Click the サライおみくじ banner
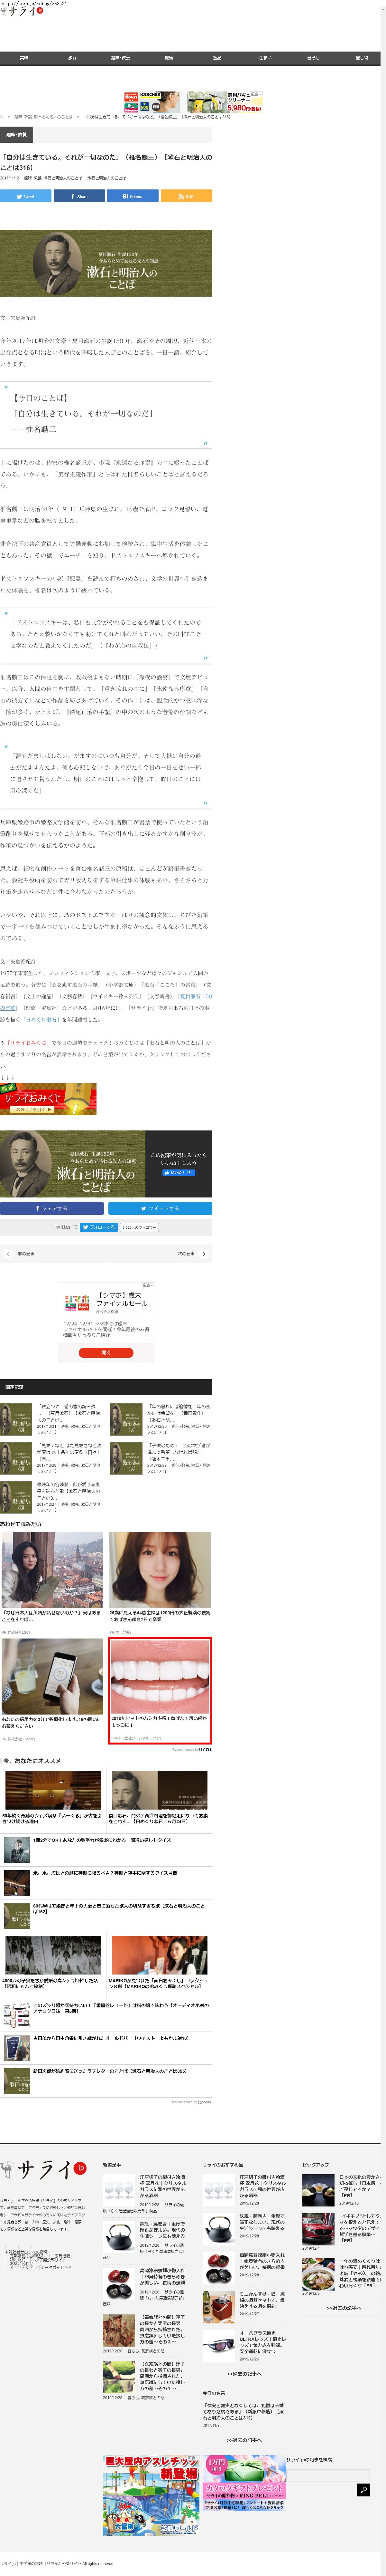The width and height of the screenshot is (386, 2576). (x=48, y=1099)
